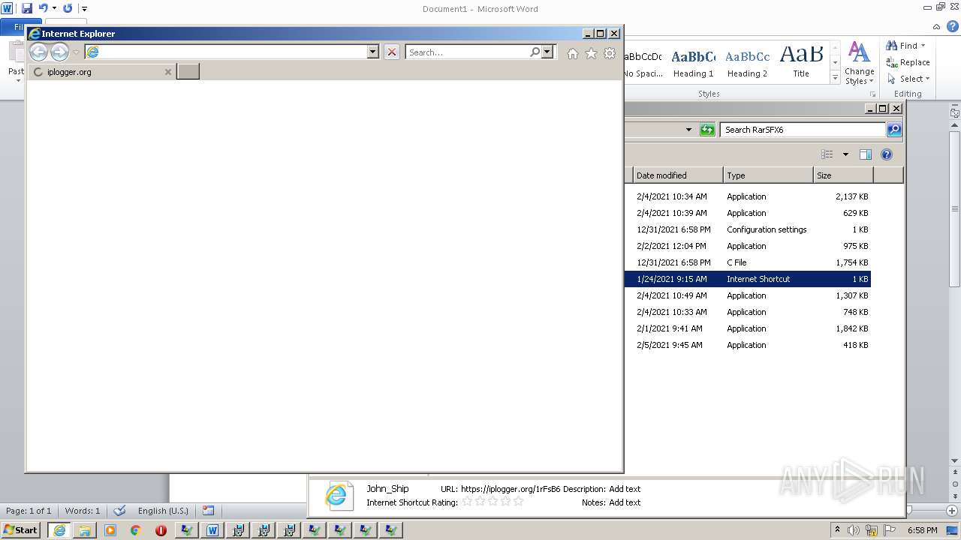Open the Undo history dropdown in Word
This screenshot has width=961, height=540.
point(54,8)
